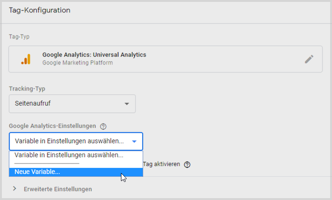Click the 'Google Analytics-Einstellungen' label
This screenshot has width=332, height=200.
point(52,126)
